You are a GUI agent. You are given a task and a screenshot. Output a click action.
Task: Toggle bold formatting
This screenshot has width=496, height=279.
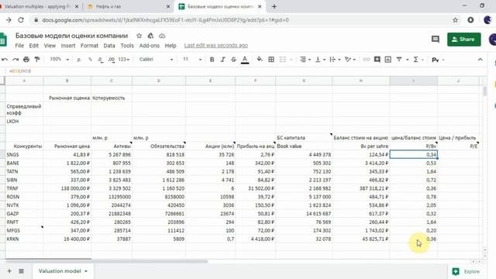click(212, 60)
